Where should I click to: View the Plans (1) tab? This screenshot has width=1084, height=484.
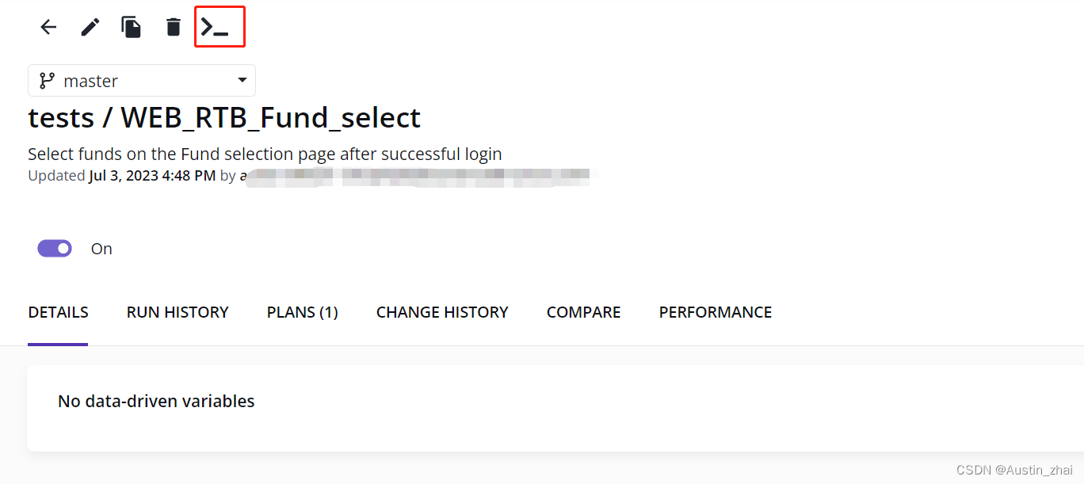[x=303, y=312]
